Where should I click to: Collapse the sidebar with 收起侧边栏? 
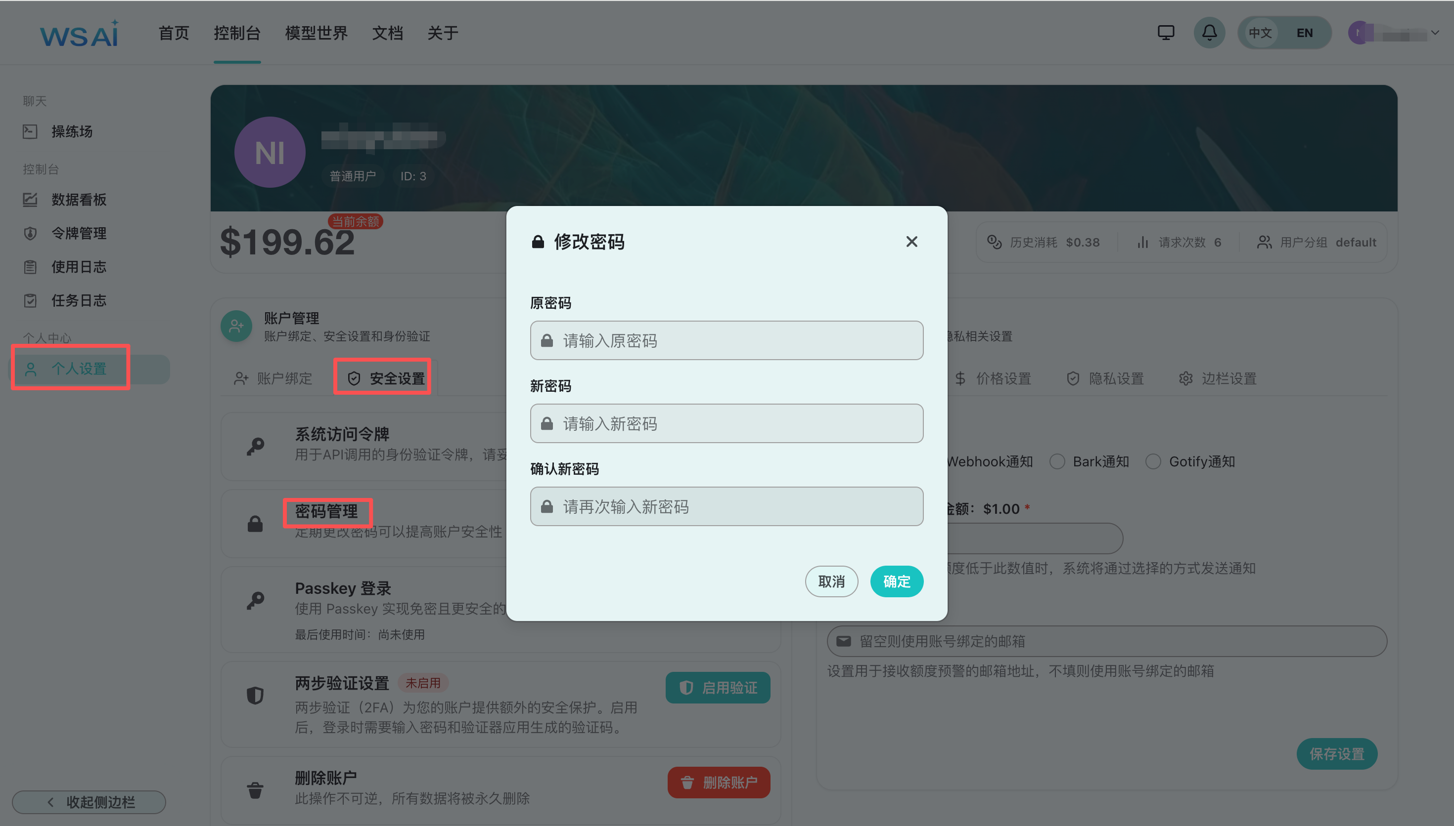click(x=89, y=802)
